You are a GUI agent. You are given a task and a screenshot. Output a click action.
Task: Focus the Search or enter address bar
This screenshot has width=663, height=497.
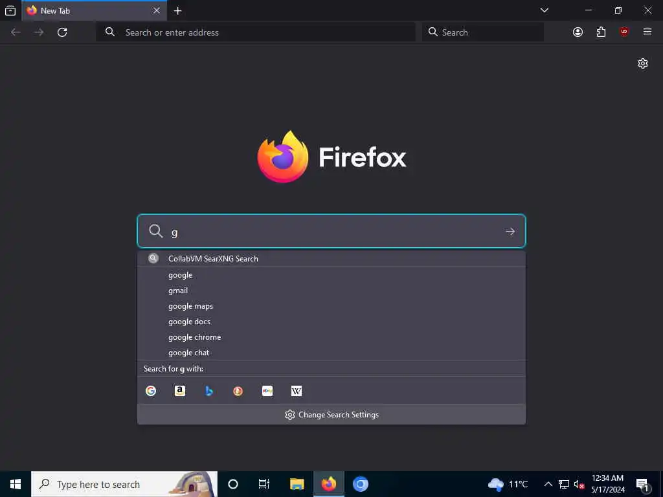[x=256, y=32]
